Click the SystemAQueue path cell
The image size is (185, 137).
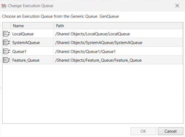(x=119, y=43)
